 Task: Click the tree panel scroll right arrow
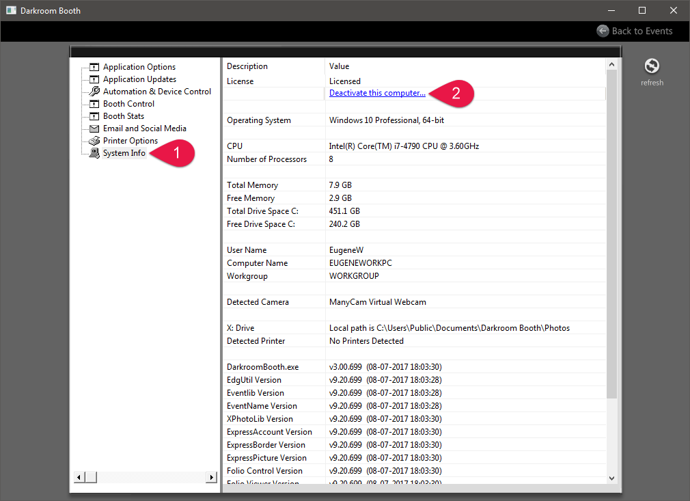[x=212, y=477]
